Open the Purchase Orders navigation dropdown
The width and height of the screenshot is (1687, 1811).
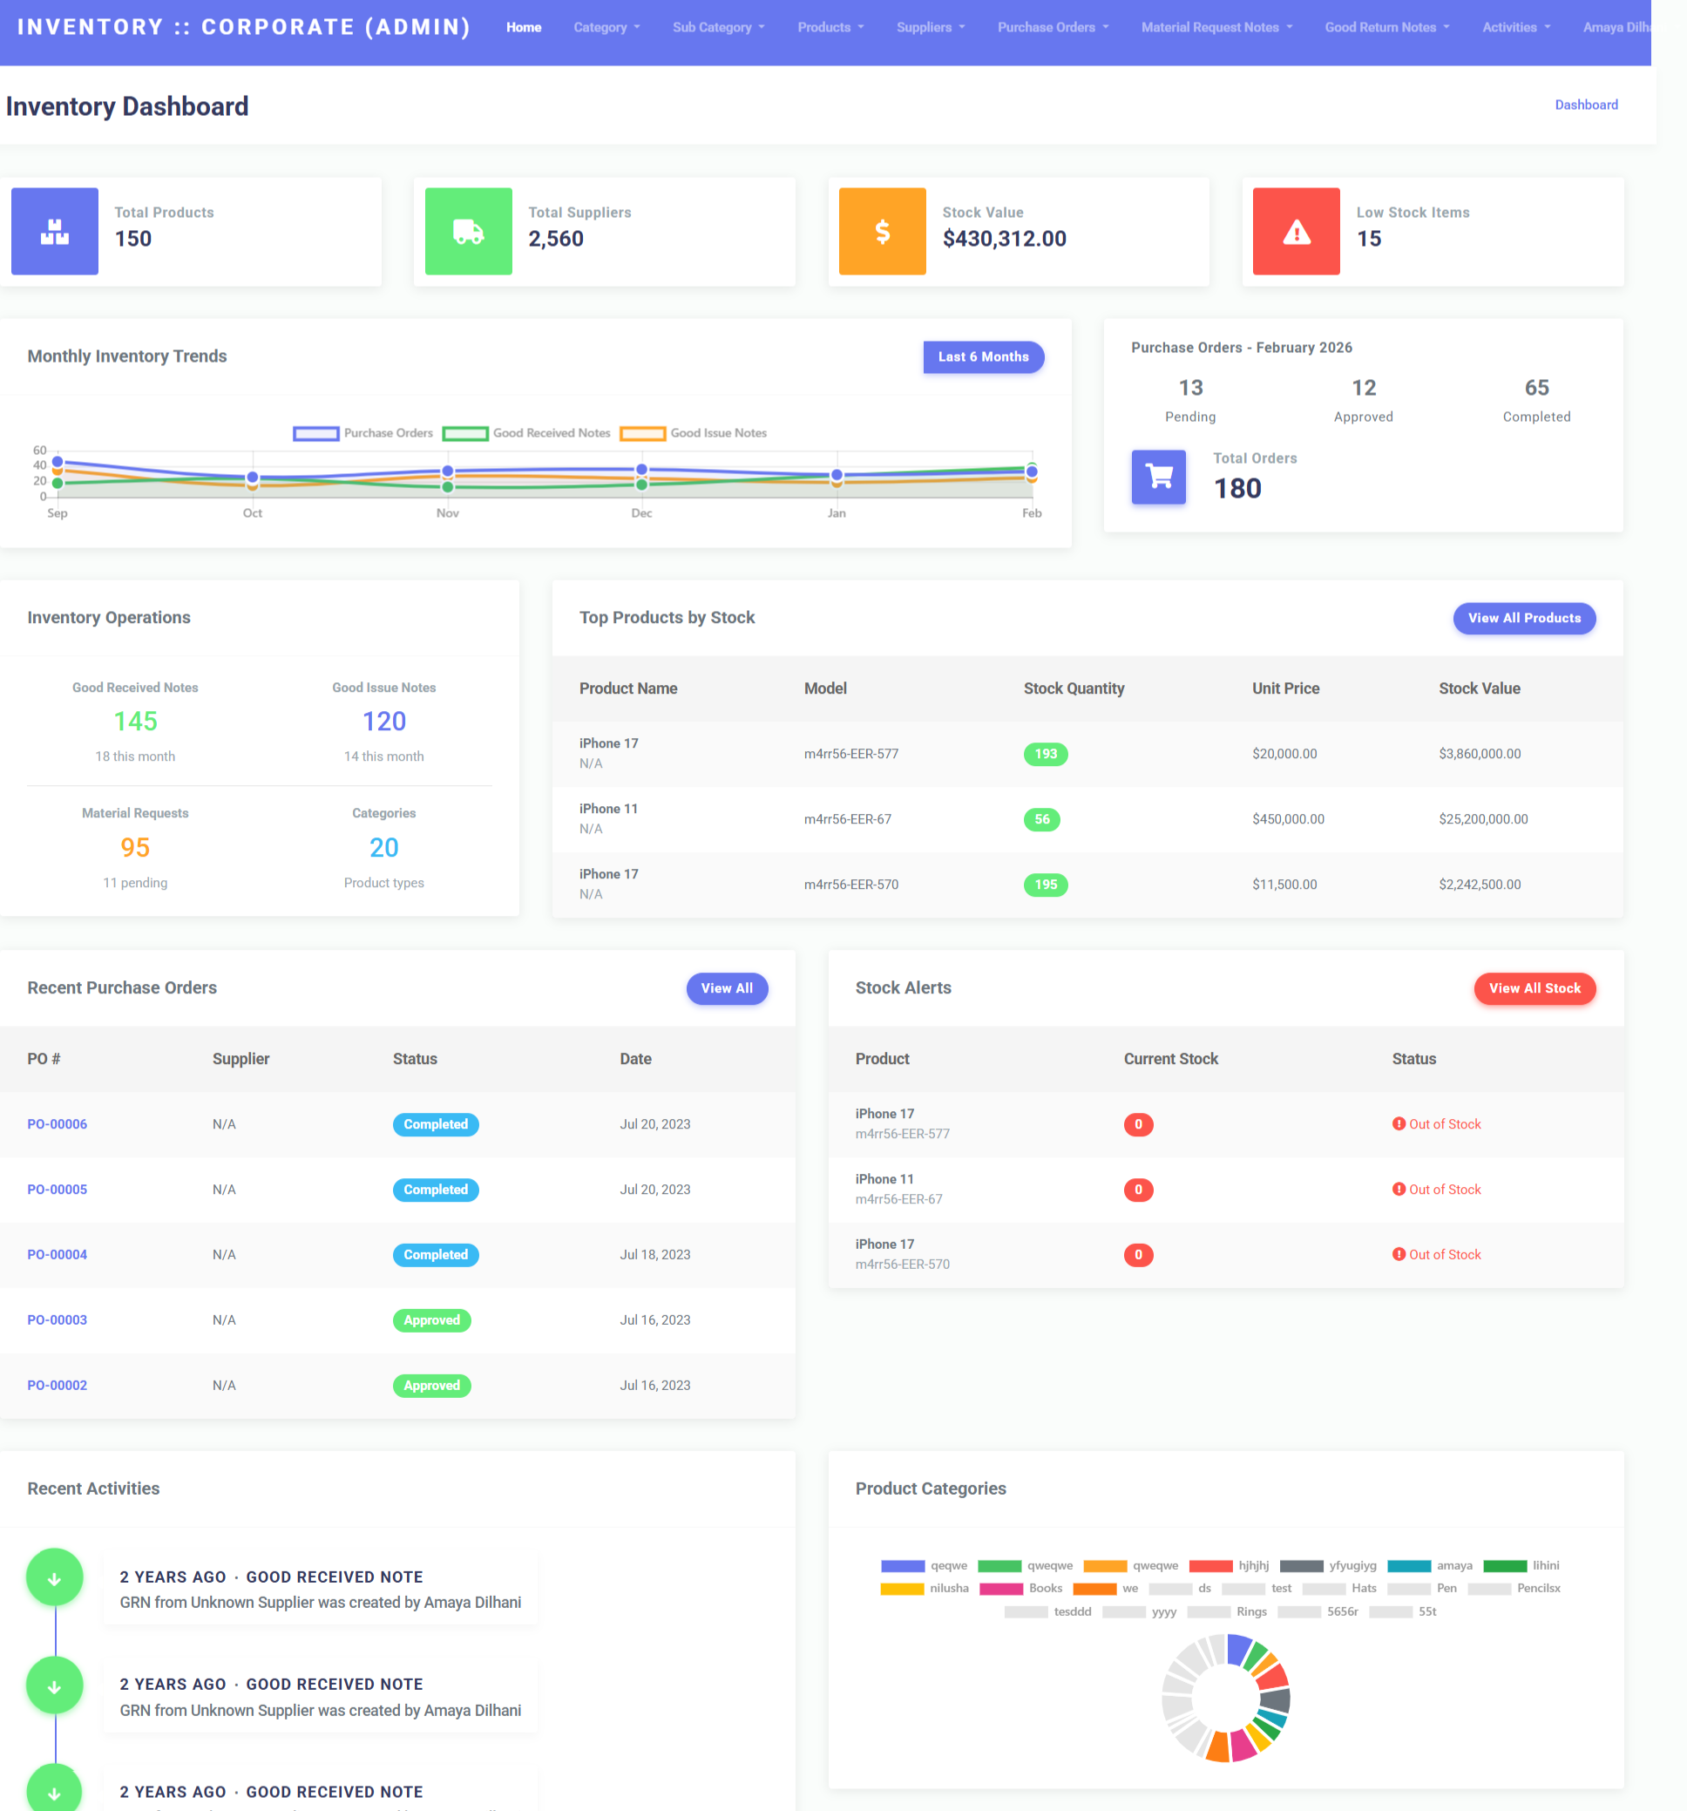pos(1053,27)
